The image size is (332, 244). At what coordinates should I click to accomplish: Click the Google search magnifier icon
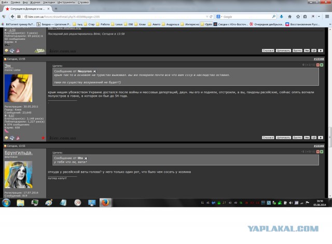[x=274, y=17]
